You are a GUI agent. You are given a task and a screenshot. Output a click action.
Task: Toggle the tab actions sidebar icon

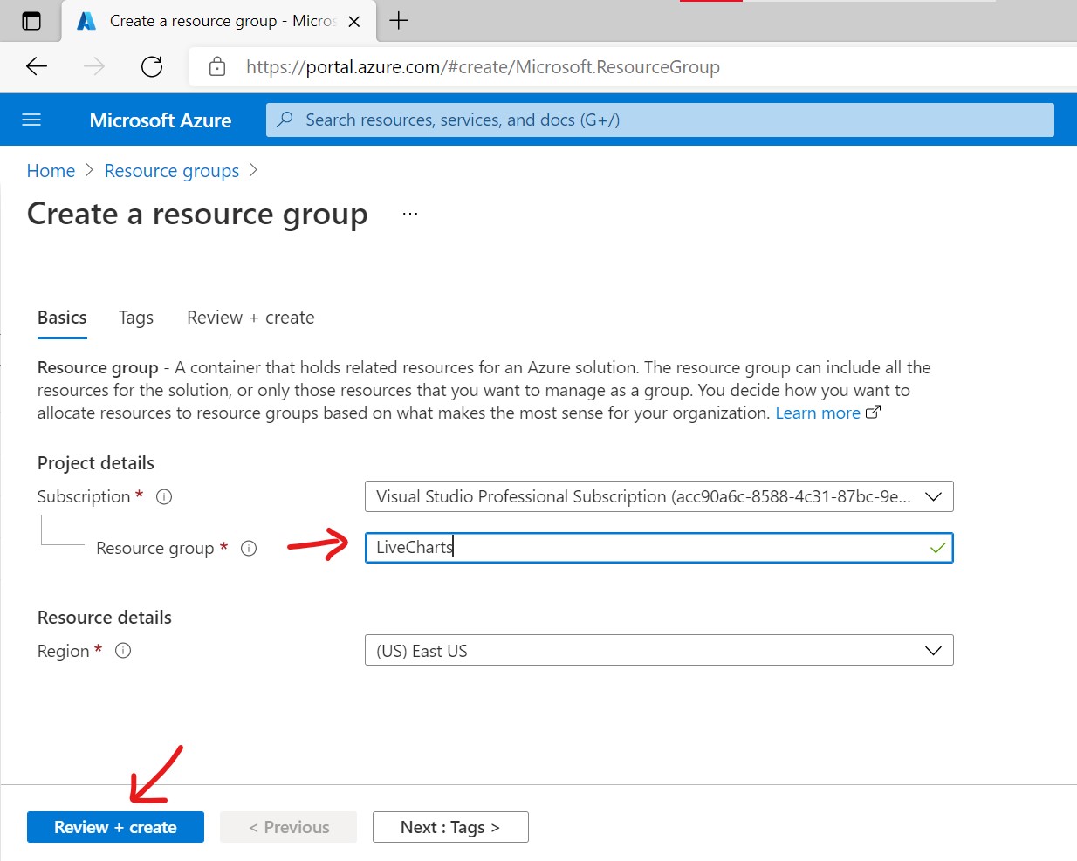click(31, 21)
